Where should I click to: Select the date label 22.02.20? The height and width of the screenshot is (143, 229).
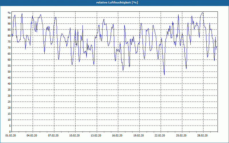click(x=160, y=136)
